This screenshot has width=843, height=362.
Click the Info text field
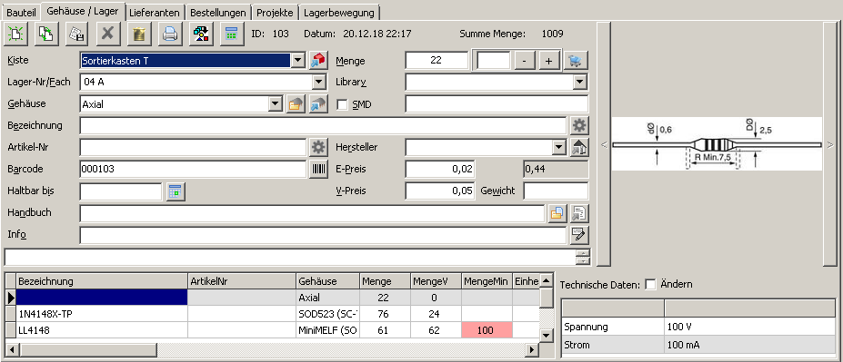click(x=323, y=234)
